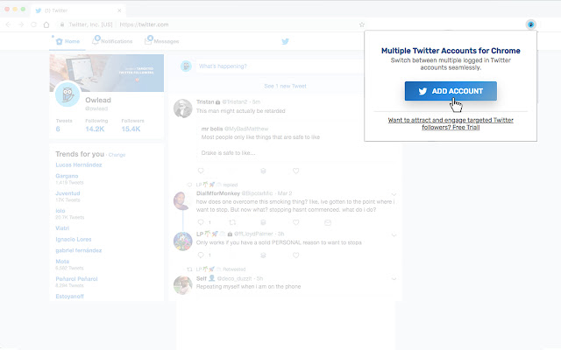Open the gabriel fernández trend
Screen dimensions: 561x350
coord(79,250)
